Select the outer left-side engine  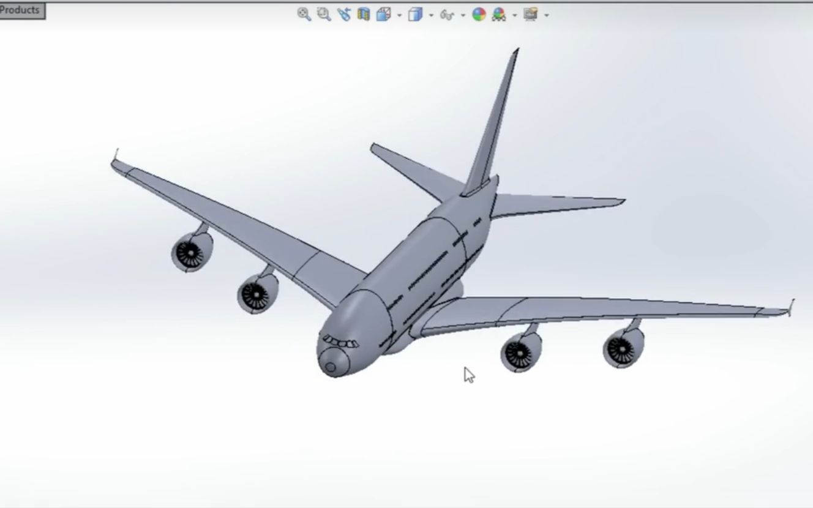[x=192, y=252]
